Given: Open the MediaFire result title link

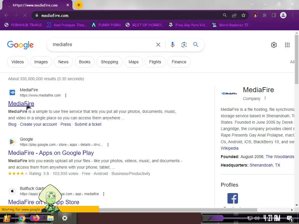Looking at the screenshot, I should coord(21,104).
